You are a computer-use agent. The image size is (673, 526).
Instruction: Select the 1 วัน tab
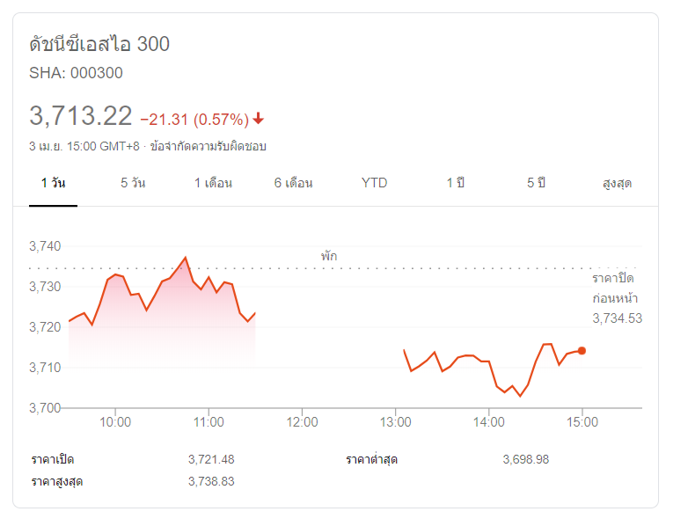click(x=53, y=183)
